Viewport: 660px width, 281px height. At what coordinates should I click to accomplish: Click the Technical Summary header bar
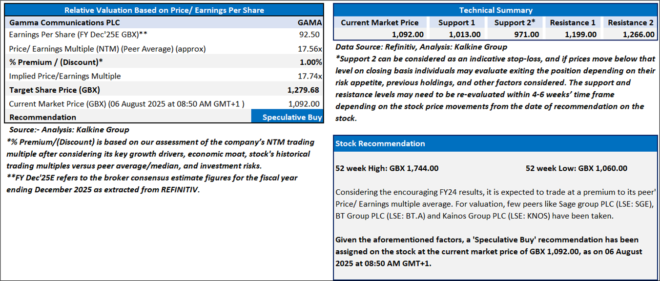click(x=495, y=10)
